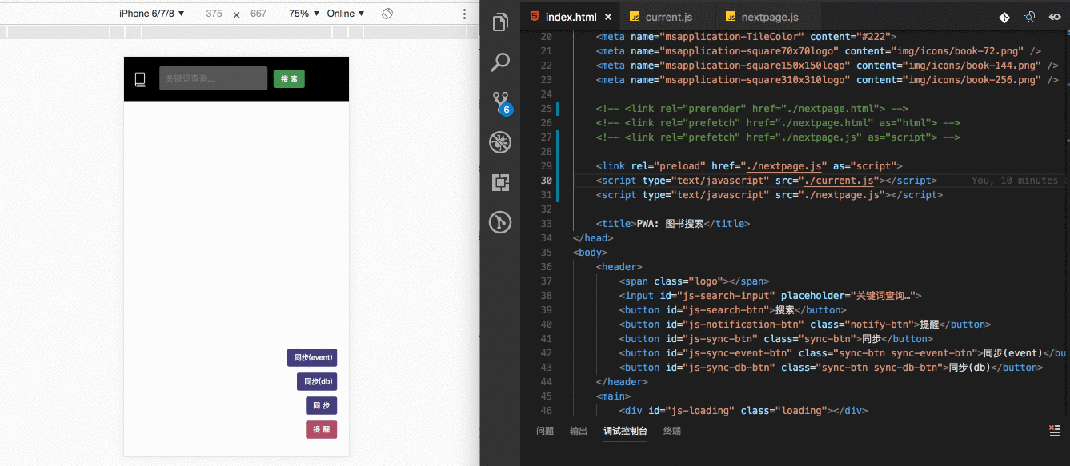Open Source Control with 6 changes badge

500,102
